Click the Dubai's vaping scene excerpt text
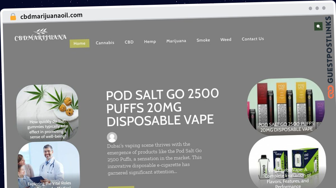336x188 pixels. click(x=155, y=158)
